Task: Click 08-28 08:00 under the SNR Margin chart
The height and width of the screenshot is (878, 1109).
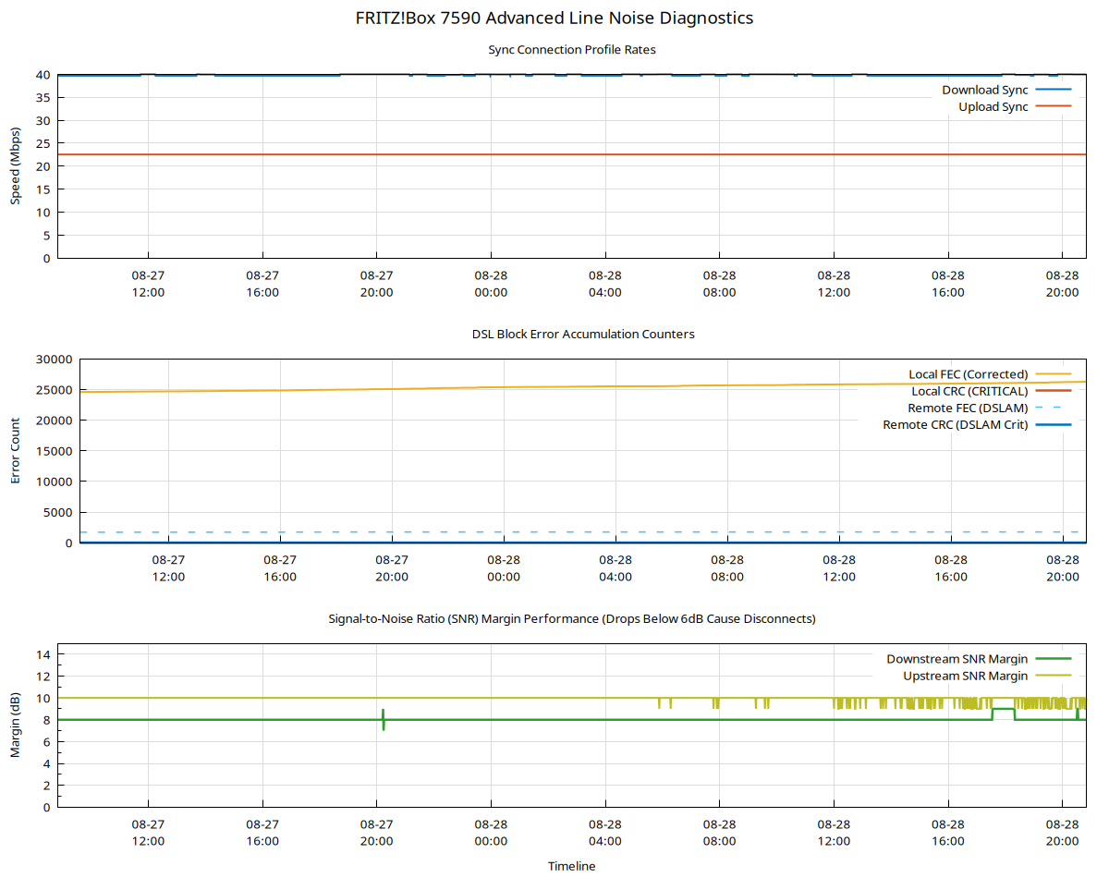Action: [x=719, y=833]
